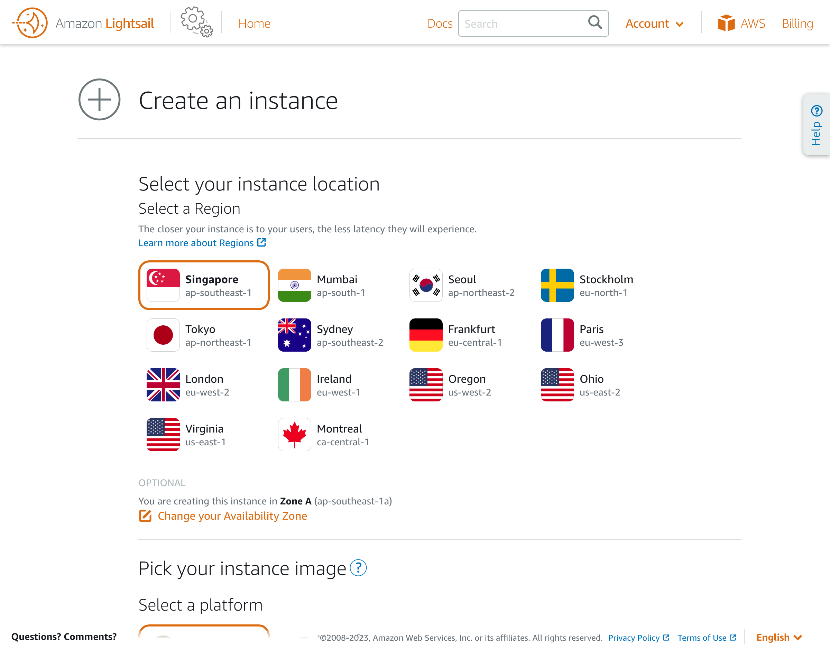Click the plus circle icon next to Create an instance
The height and width of the screenshot is (650, 830).
click(99, 100)
